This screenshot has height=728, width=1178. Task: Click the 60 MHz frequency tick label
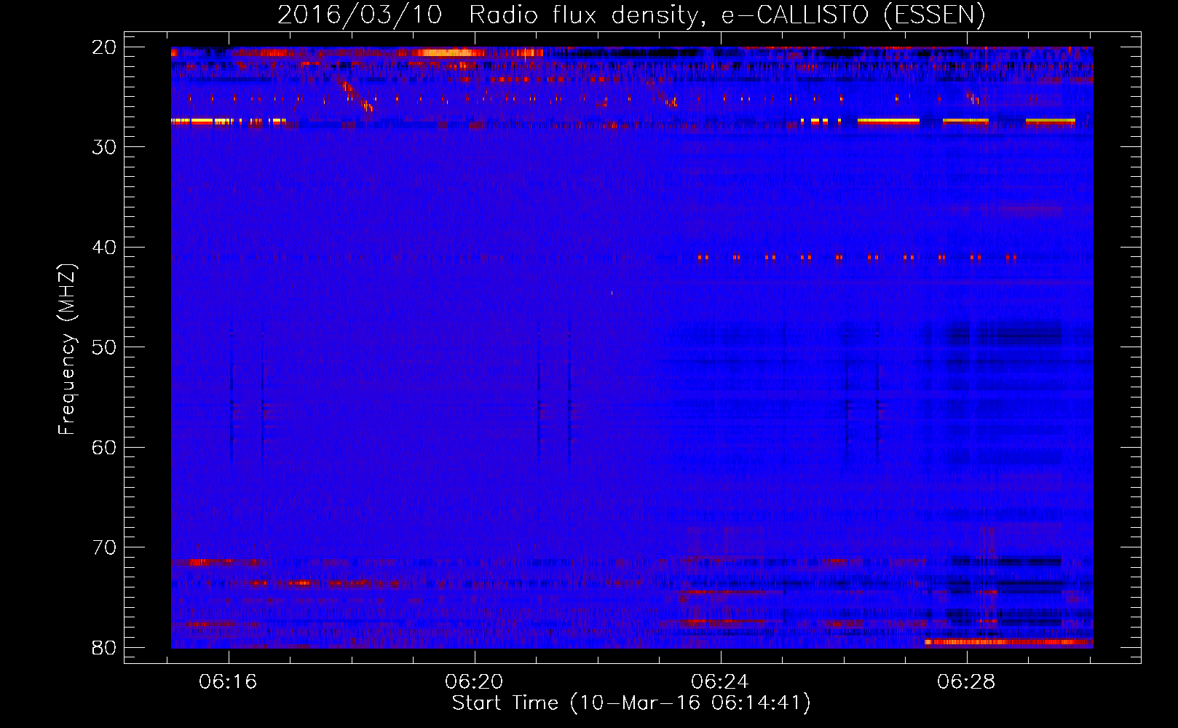click(104, 447)
